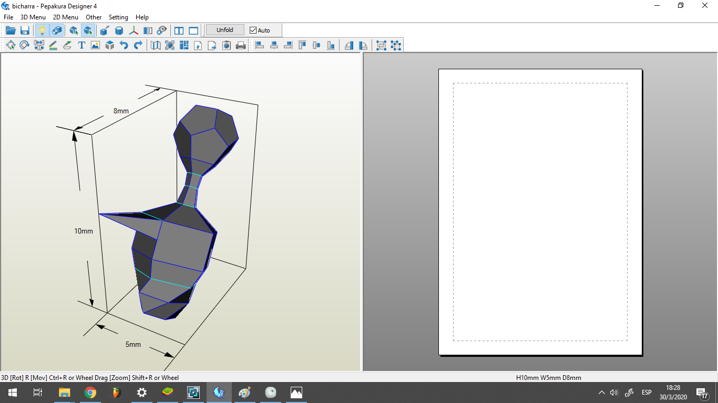Select the Input Text tool (T icon)
Screen dimensions: 718x403
pos(81,46)
